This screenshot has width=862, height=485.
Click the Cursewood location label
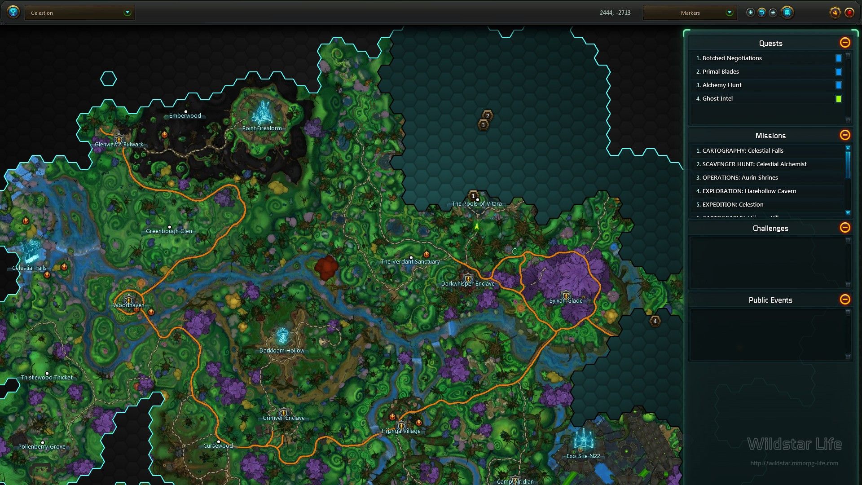coord(218,446)
